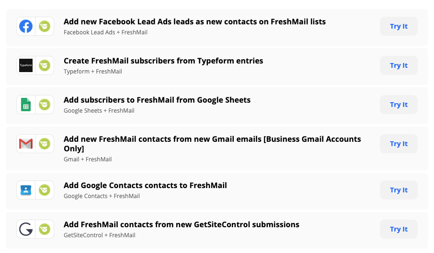Click FreshMail icon in the Gmail row

click(x=45, y=144)
